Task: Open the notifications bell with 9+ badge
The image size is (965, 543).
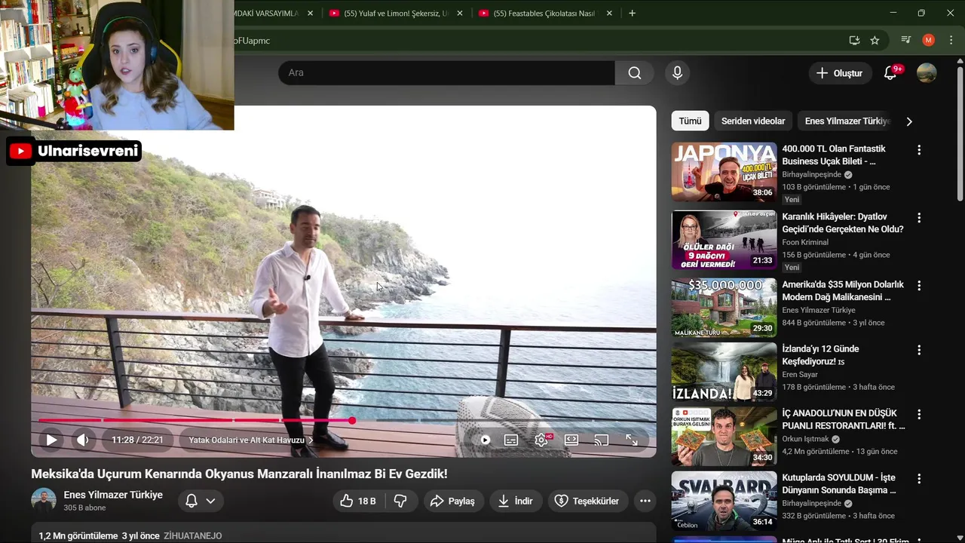Action: (x=891, y=73)
